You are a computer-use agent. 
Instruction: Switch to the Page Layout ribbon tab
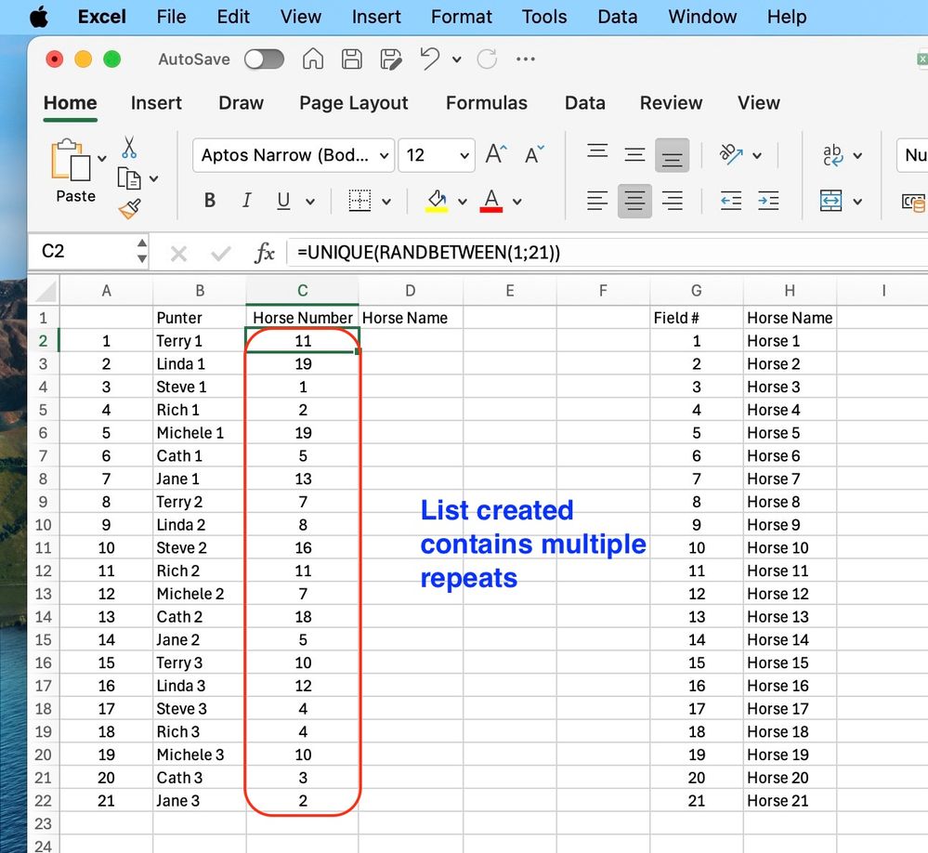(x=354, y=103)
